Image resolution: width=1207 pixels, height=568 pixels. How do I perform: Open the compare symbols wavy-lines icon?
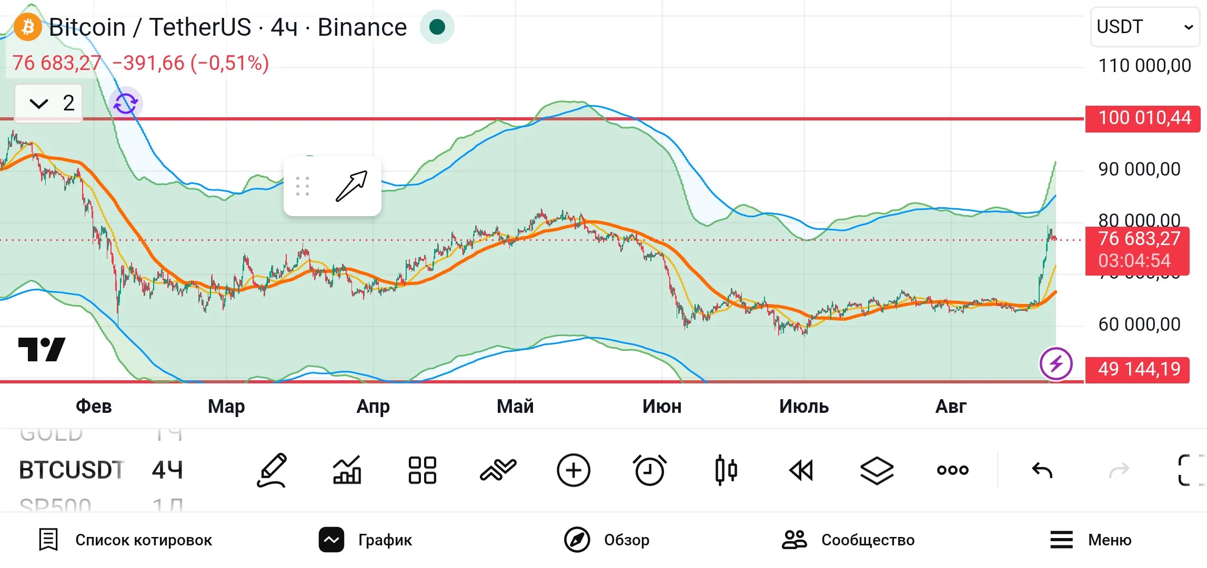[x=498, y=470]
